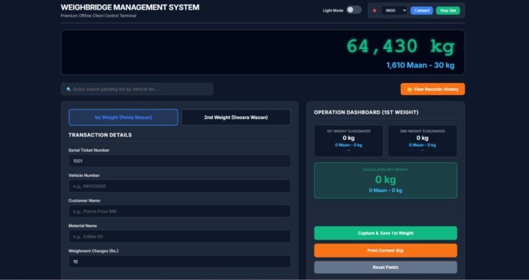Click the Transaction Details heading
Viewport: 529px width, 280px height.
point(100,135)
